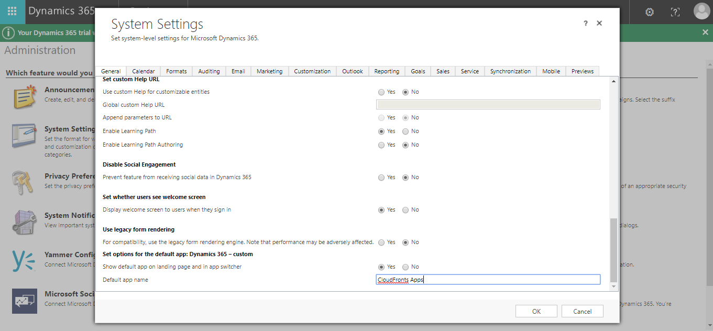The width and height of the screenshot is (713, 331).
Task: Click the dialog scrollbar down arrow
Action: pos(614,286)
